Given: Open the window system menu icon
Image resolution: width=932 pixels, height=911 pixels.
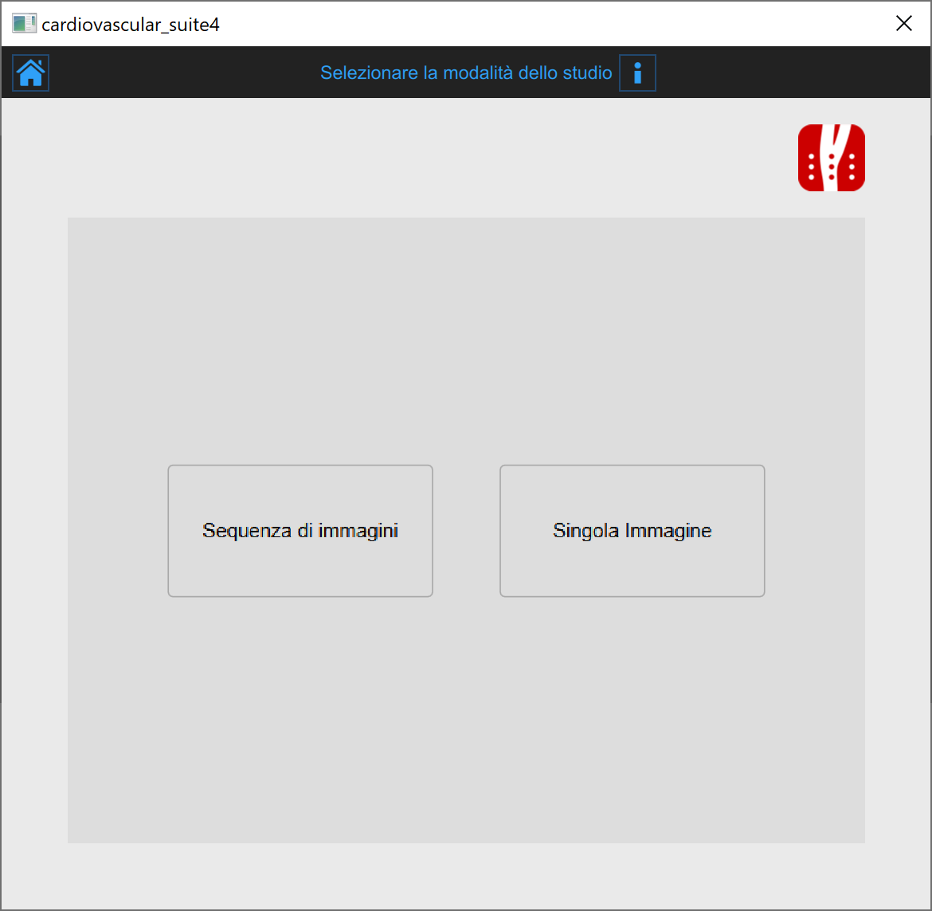Looking at the screenshot, I should (24, 24).
